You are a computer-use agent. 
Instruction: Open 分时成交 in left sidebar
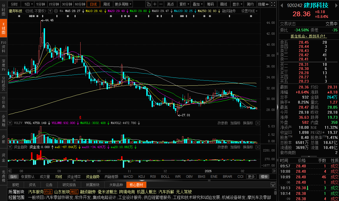point(4,83)
